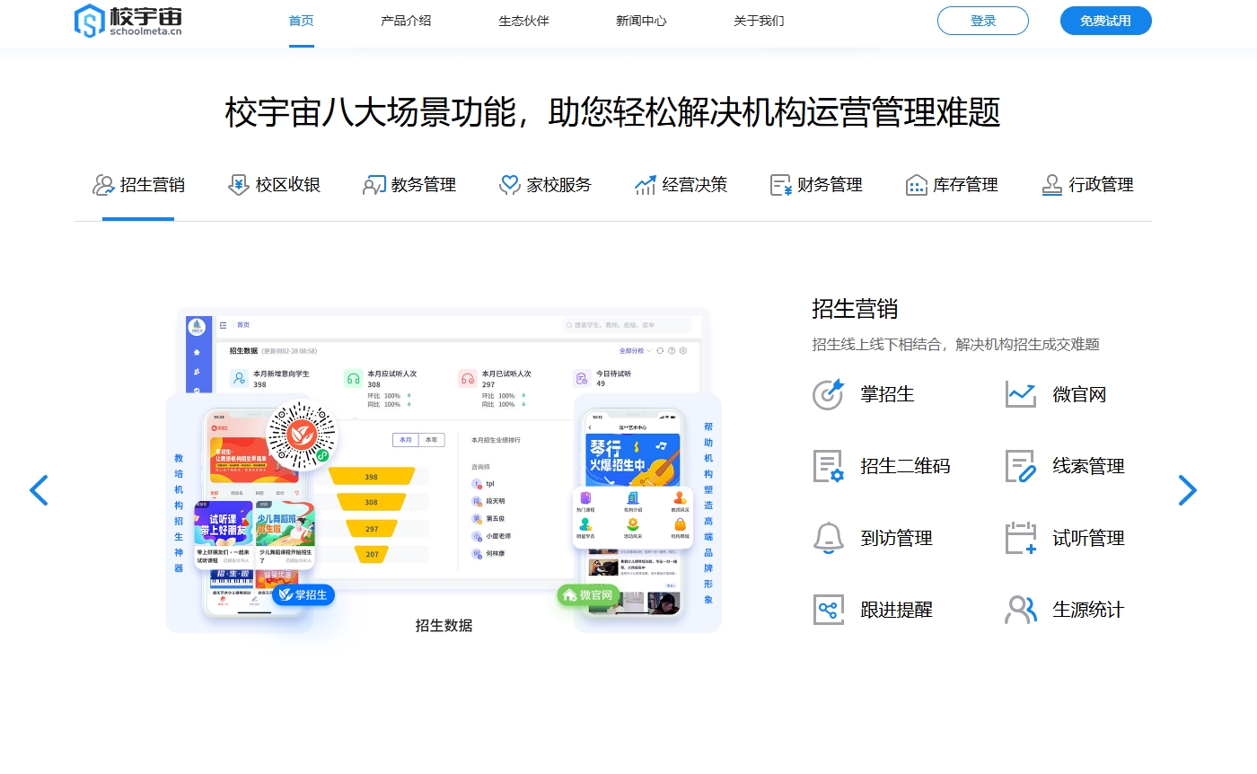The height and width of the screenshot is (774, 1257).
Task: Click the 校宇宙 schoolmeta.cn logo
Action: click(128, 20)
